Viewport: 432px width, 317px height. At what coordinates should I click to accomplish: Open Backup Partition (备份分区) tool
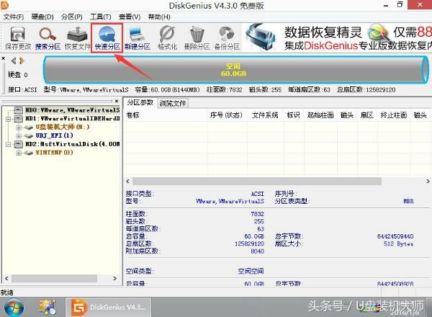click(x=227, y=38)
